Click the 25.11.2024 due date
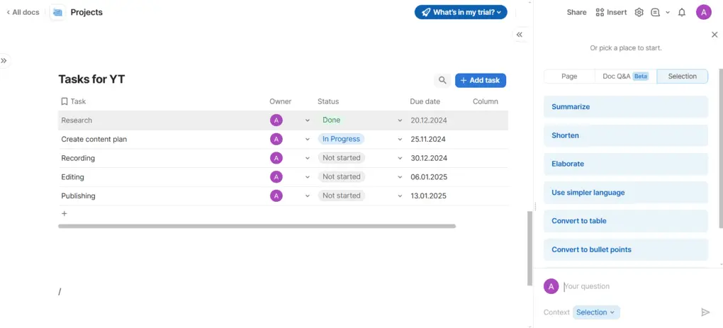 (x=428, y=139)
